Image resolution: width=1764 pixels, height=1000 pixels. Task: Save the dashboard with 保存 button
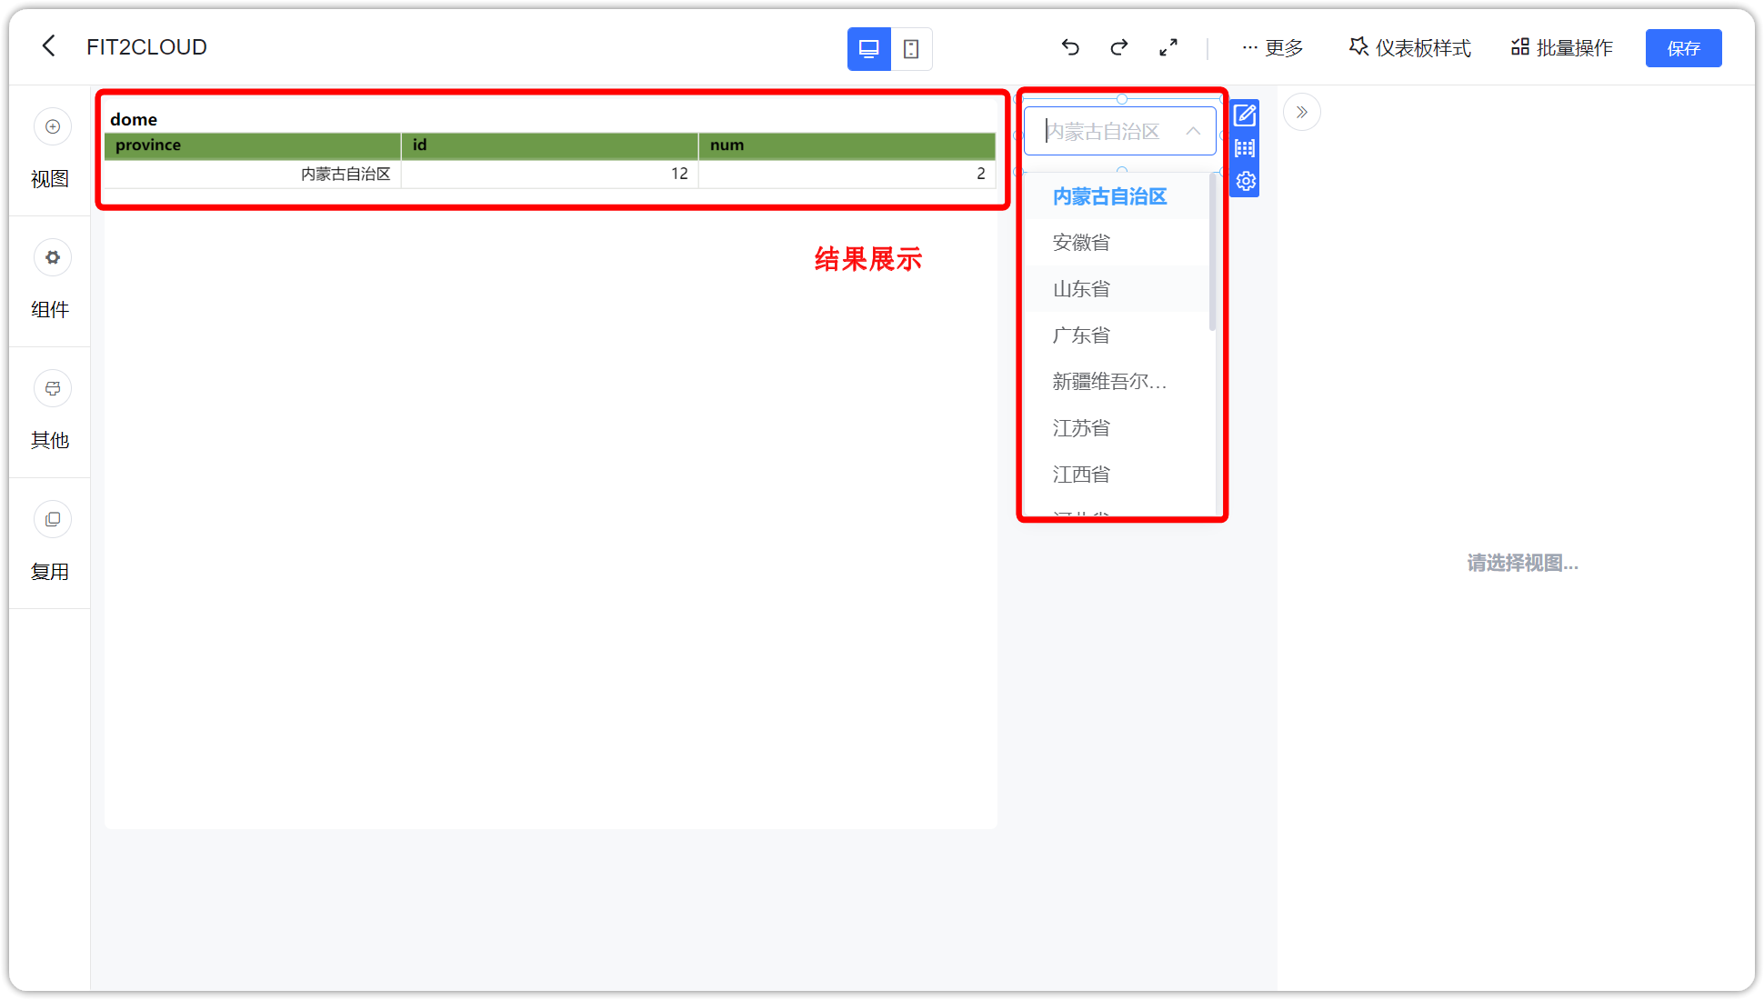1683,47
